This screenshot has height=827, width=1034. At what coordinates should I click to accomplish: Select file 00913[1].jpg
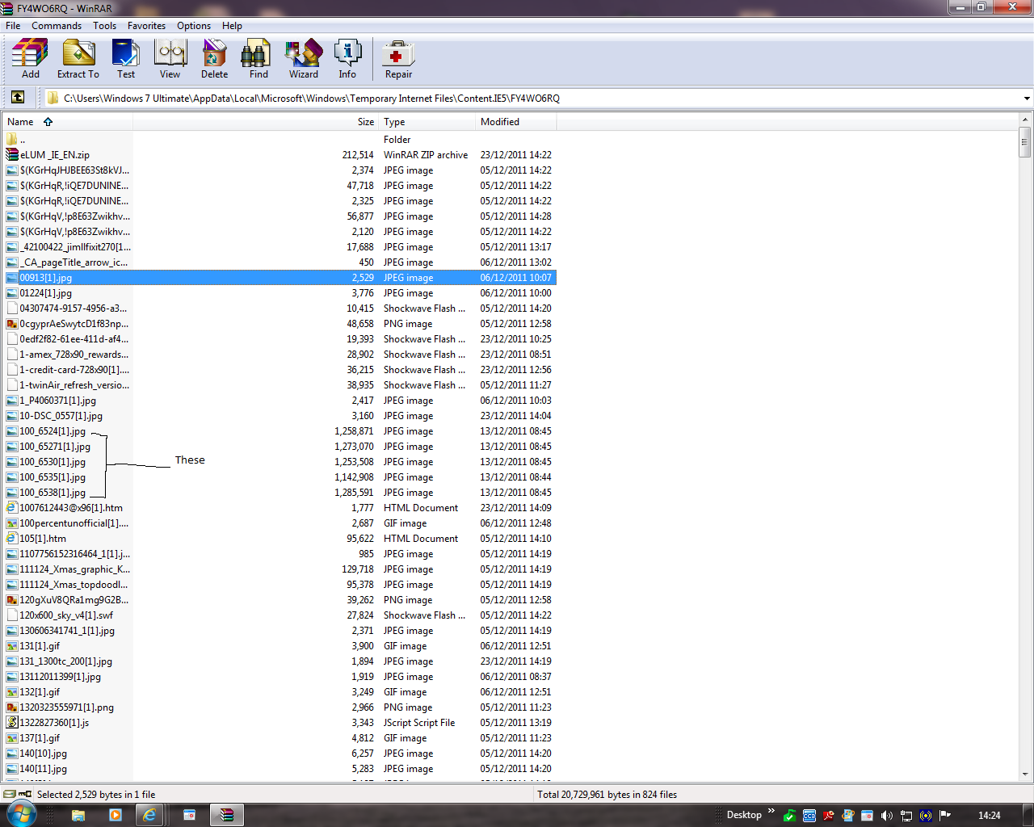pyautogui.click(x=280, y=278)
